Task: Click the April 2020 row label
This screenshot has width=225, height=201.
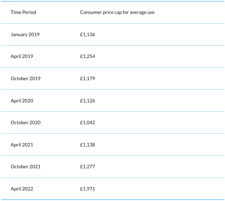Action: (22, 101)
